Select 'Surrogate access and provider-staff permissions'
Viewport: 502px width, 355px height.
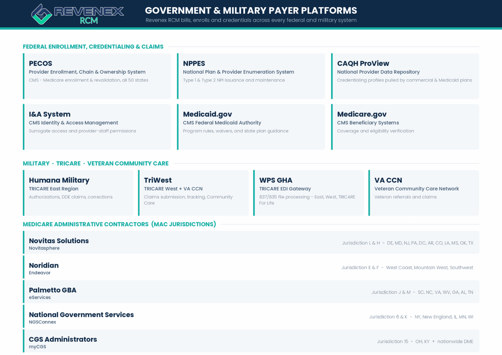(x=82, y=131)
